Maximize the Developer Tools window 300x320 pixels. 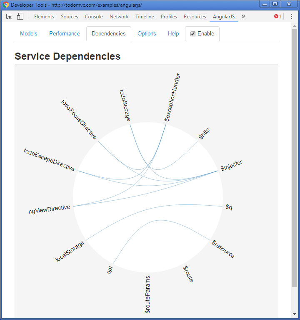pyautogui.click(x=275, y=4)
